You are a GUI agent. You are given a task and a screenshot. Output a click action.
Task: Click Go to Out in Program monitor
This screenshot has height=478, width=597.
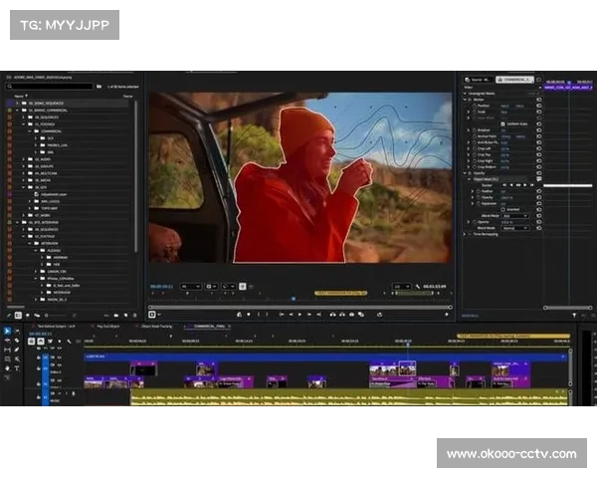[x=318, y=315]
